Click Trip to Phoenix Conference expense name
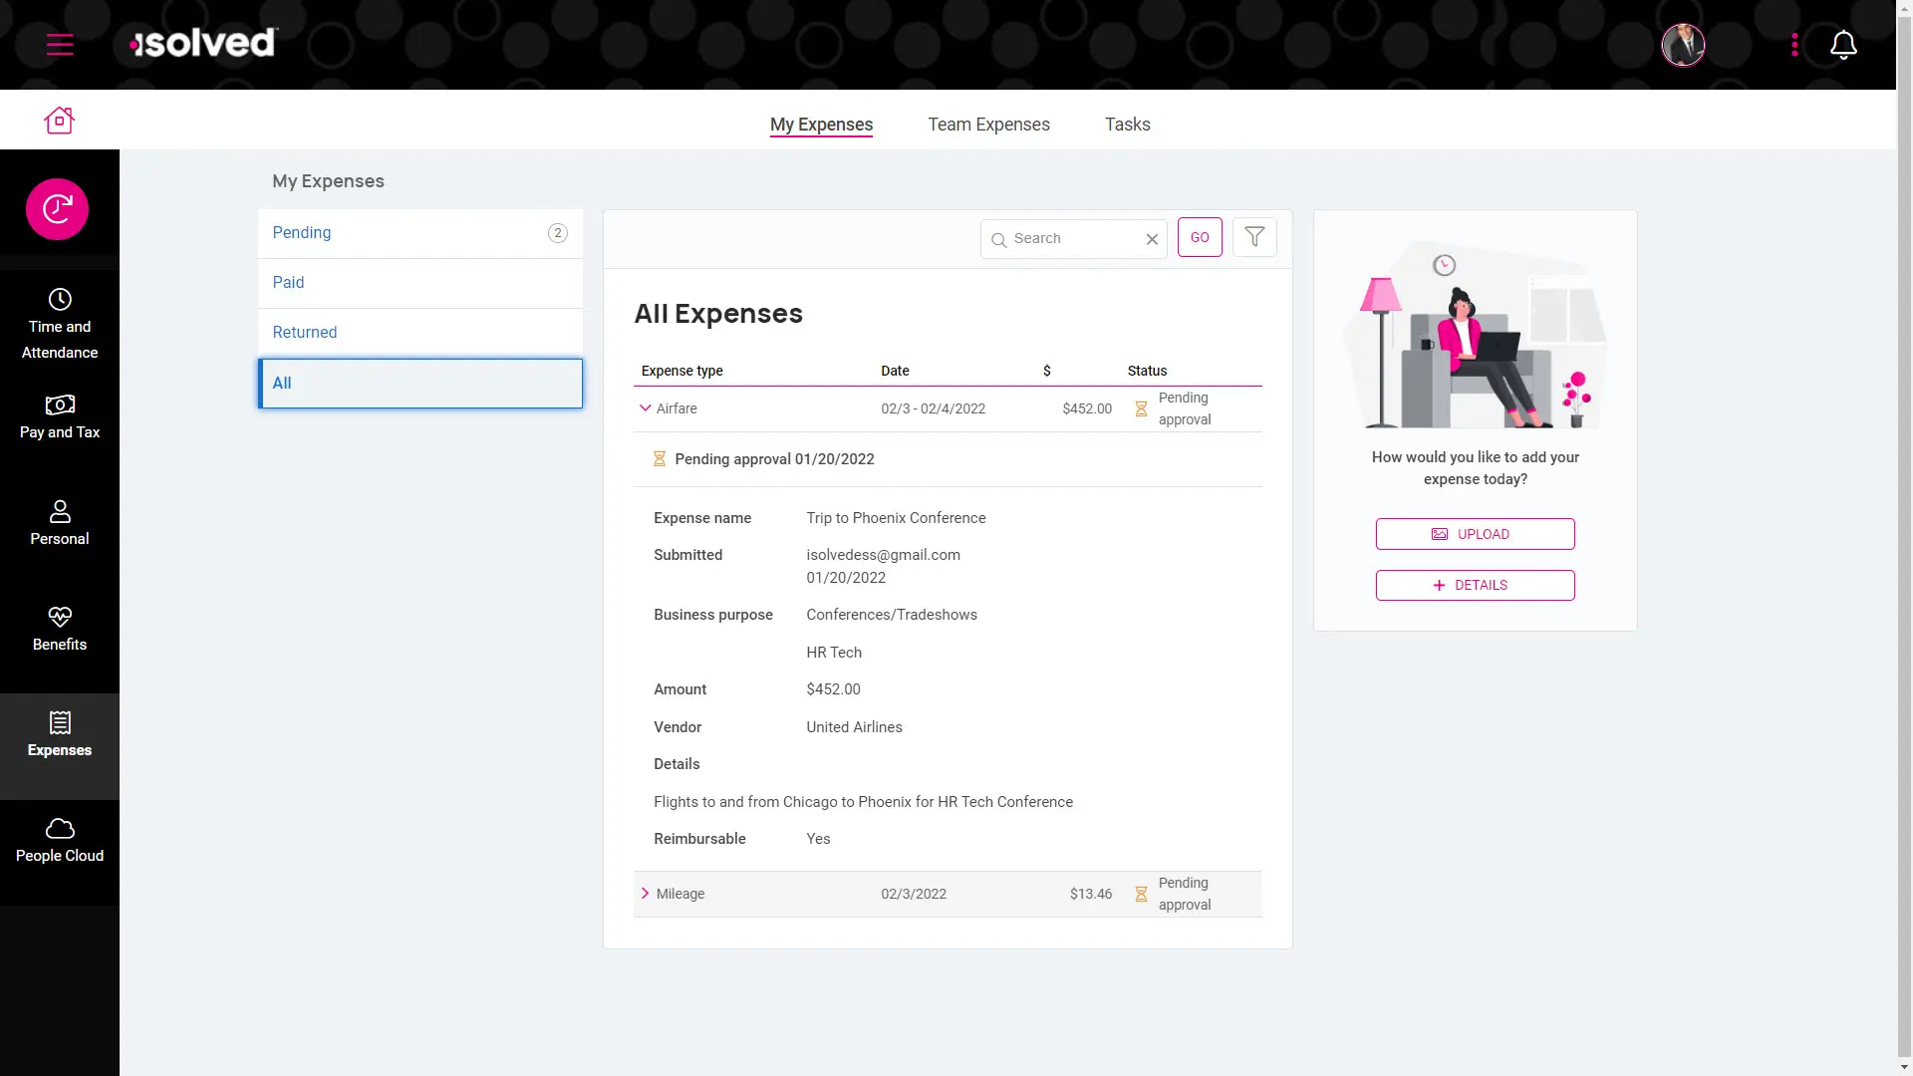 tap(896, 518)
